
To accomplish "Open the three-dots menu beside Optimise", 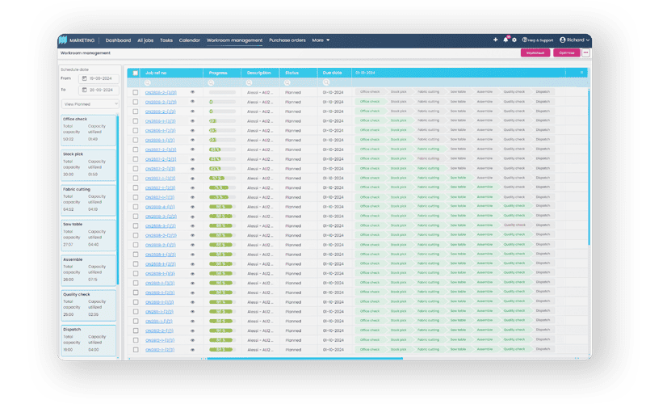I will [x=586, y=53].
